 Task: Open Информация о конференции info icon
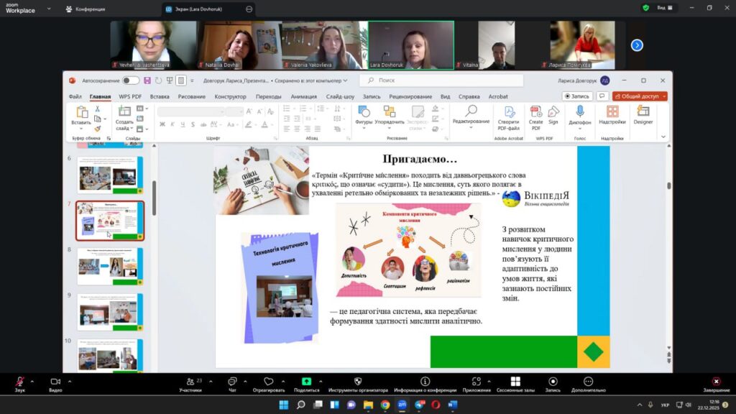[425, 382]
